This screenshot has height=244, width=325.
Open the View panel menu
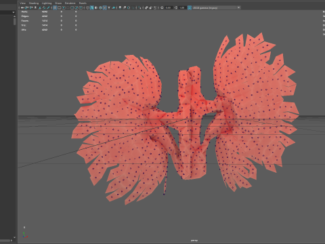pyautogui.click(x=23, y=3)
